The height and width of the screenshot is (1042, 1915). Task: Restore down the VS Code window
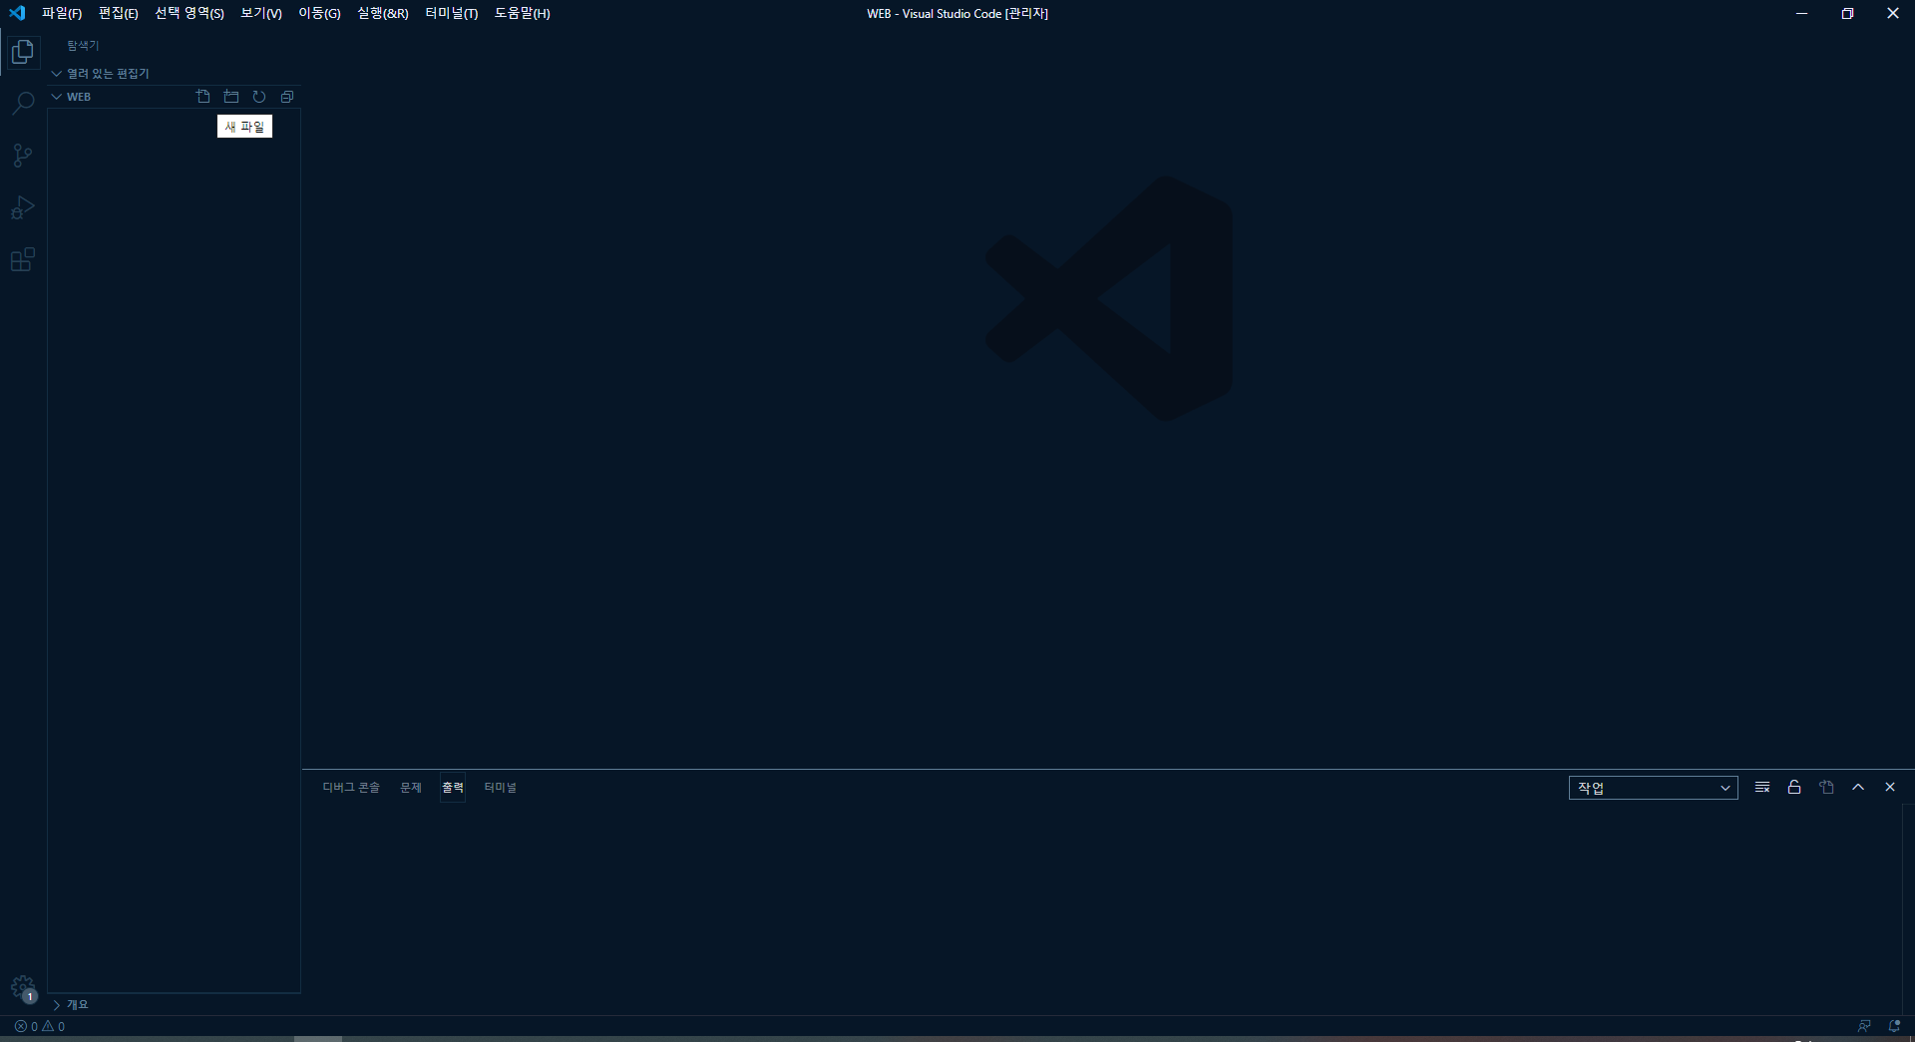1847,13
